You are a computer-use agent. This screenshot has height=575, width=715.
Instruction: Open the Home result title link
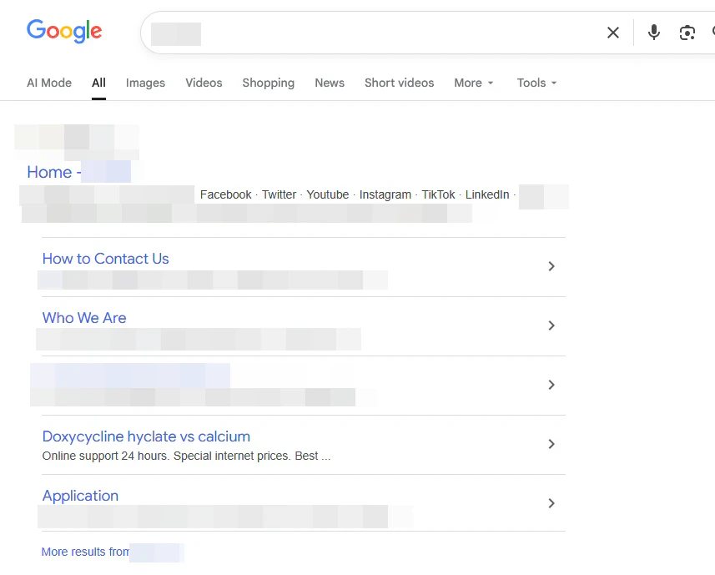pyautogui.click(x=54, y=172)
